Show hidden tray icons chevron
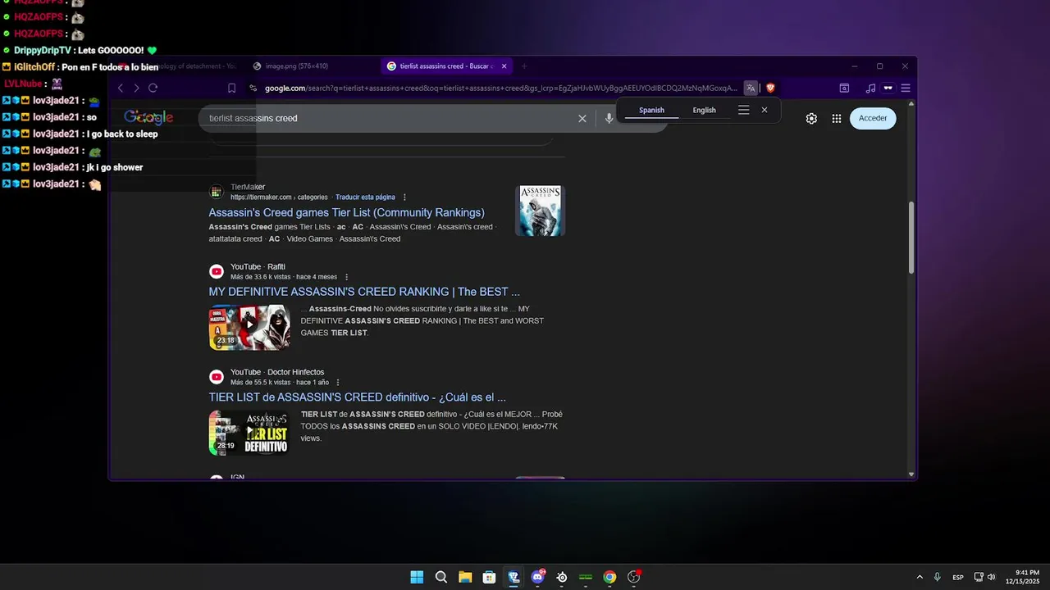The image size is (1050, 590). pos(919,577)
